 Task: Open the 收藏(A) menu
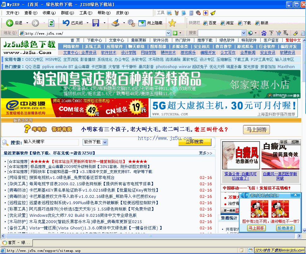point(49,13)
